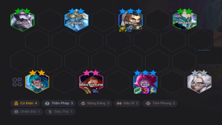
Task: Click the Aurora champion hexagon
Action: click(x=37, y=82)
